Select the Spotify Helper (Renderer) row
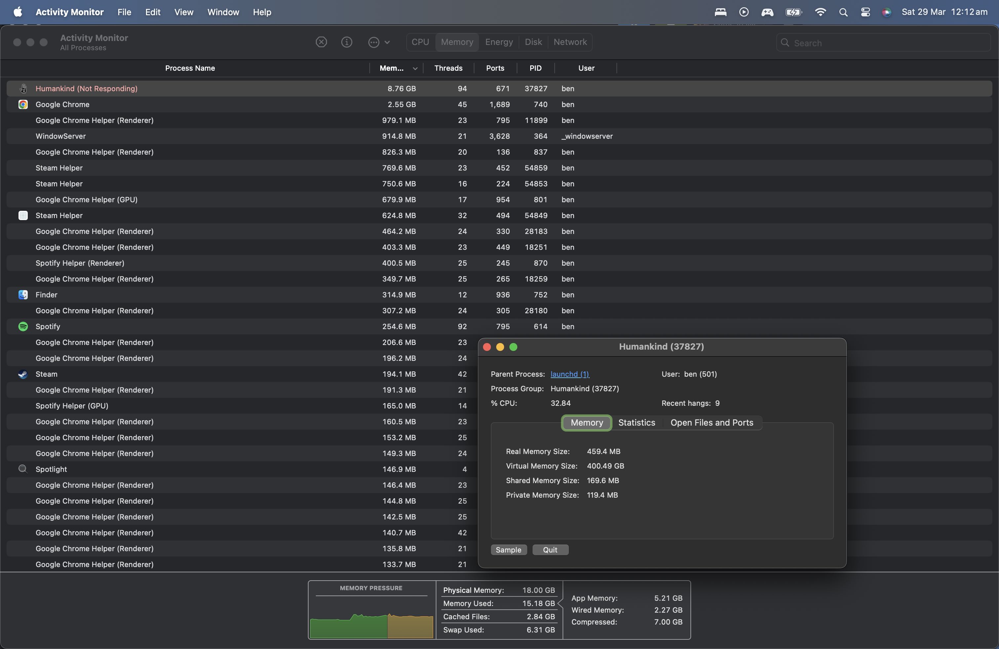This screenshot has width=999, height=649. (499, 263)
